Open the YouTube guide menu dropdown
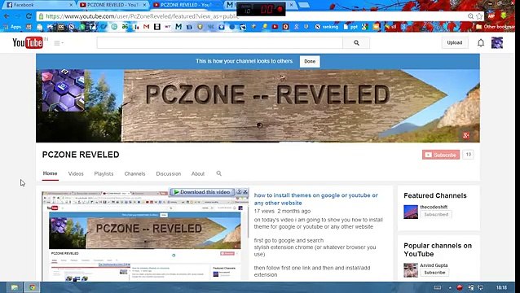This screenshot has height=293, width=520. click(x=59, y=43)
